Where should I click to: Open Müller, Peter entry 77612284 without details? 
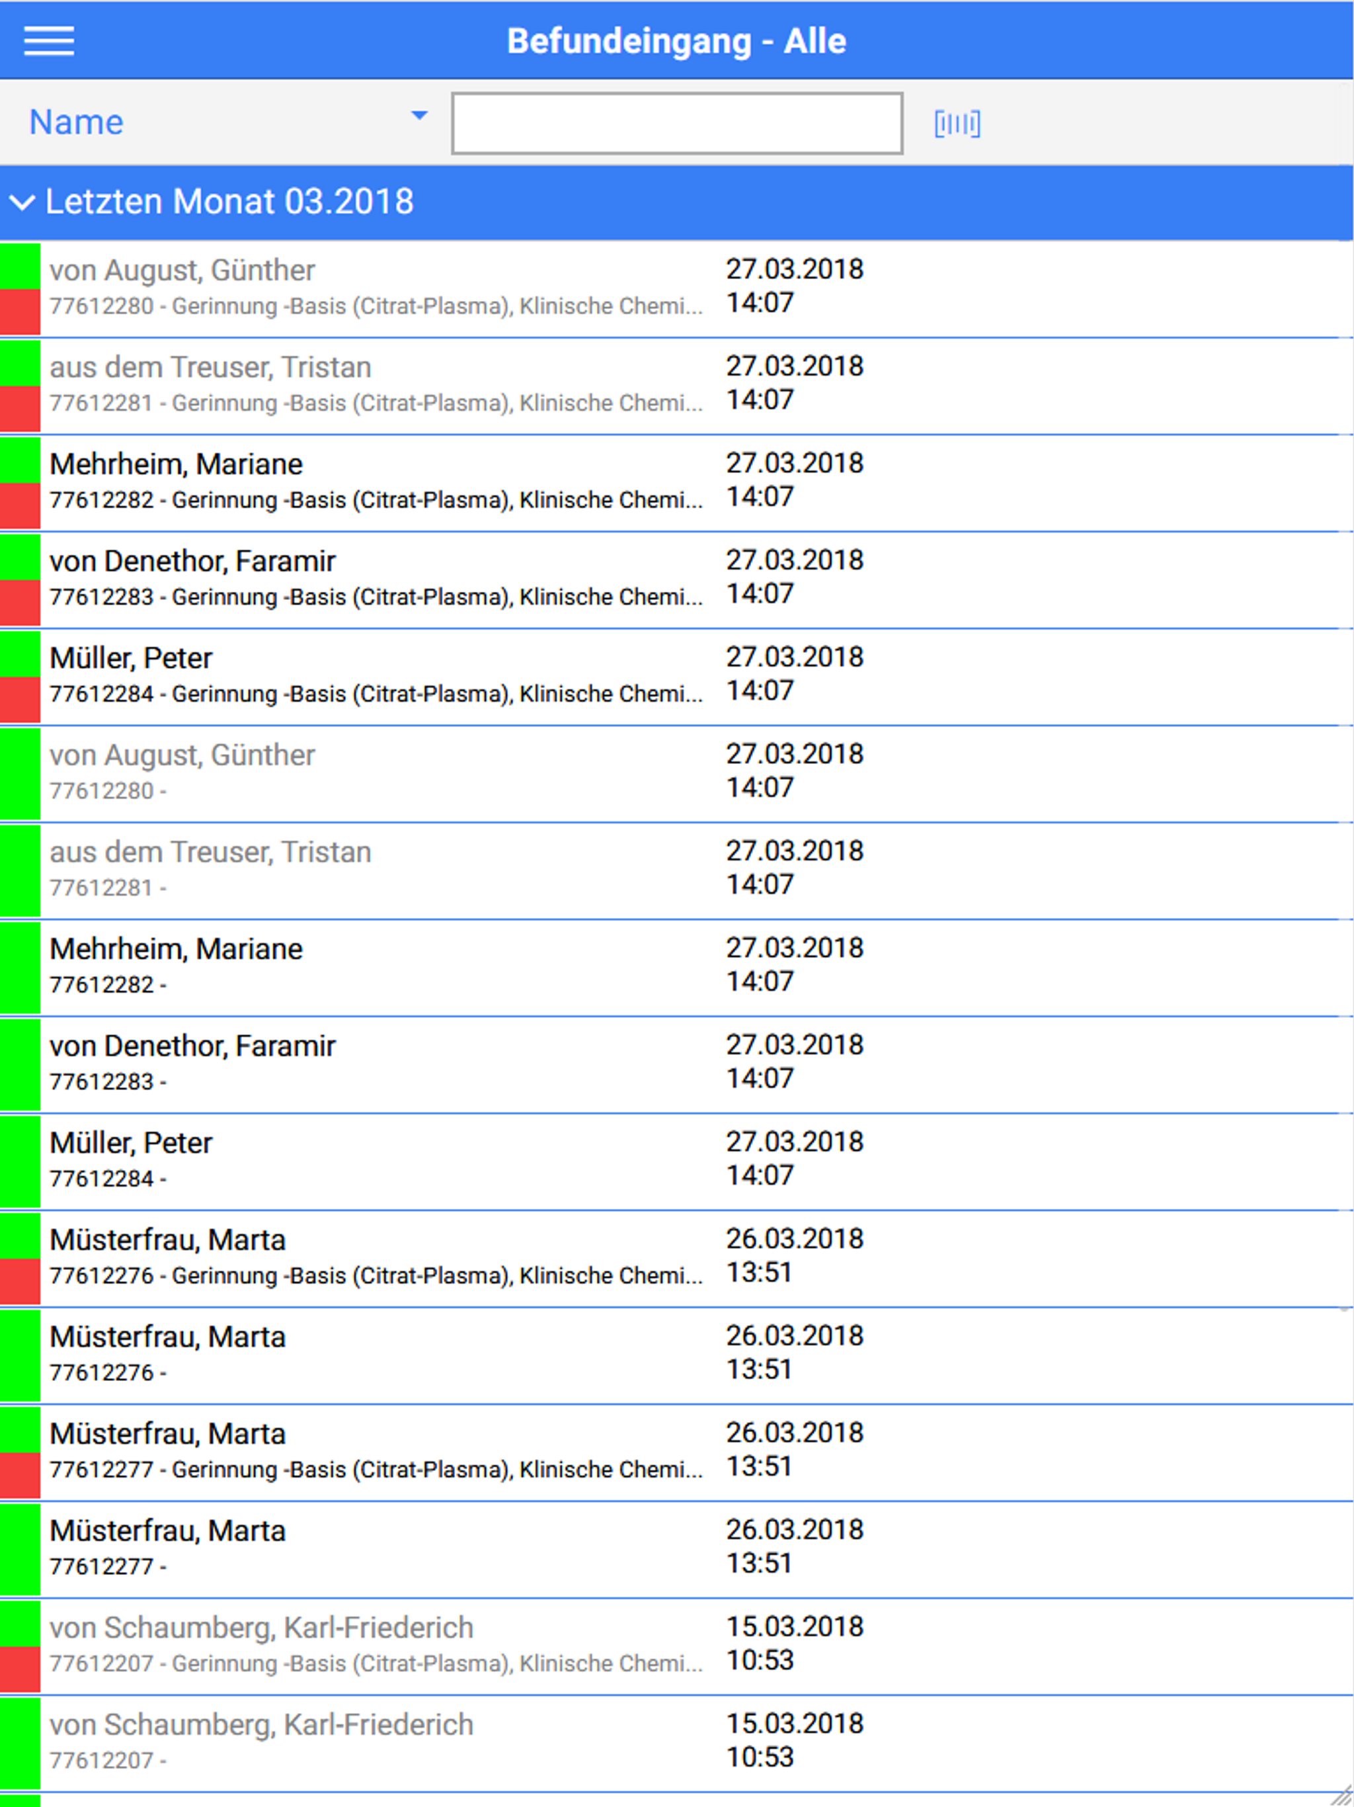click(x=677, y=1161)
